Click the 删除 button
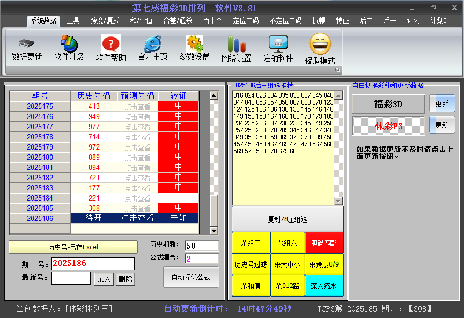464x318 pixels. [x=126, y=279]
